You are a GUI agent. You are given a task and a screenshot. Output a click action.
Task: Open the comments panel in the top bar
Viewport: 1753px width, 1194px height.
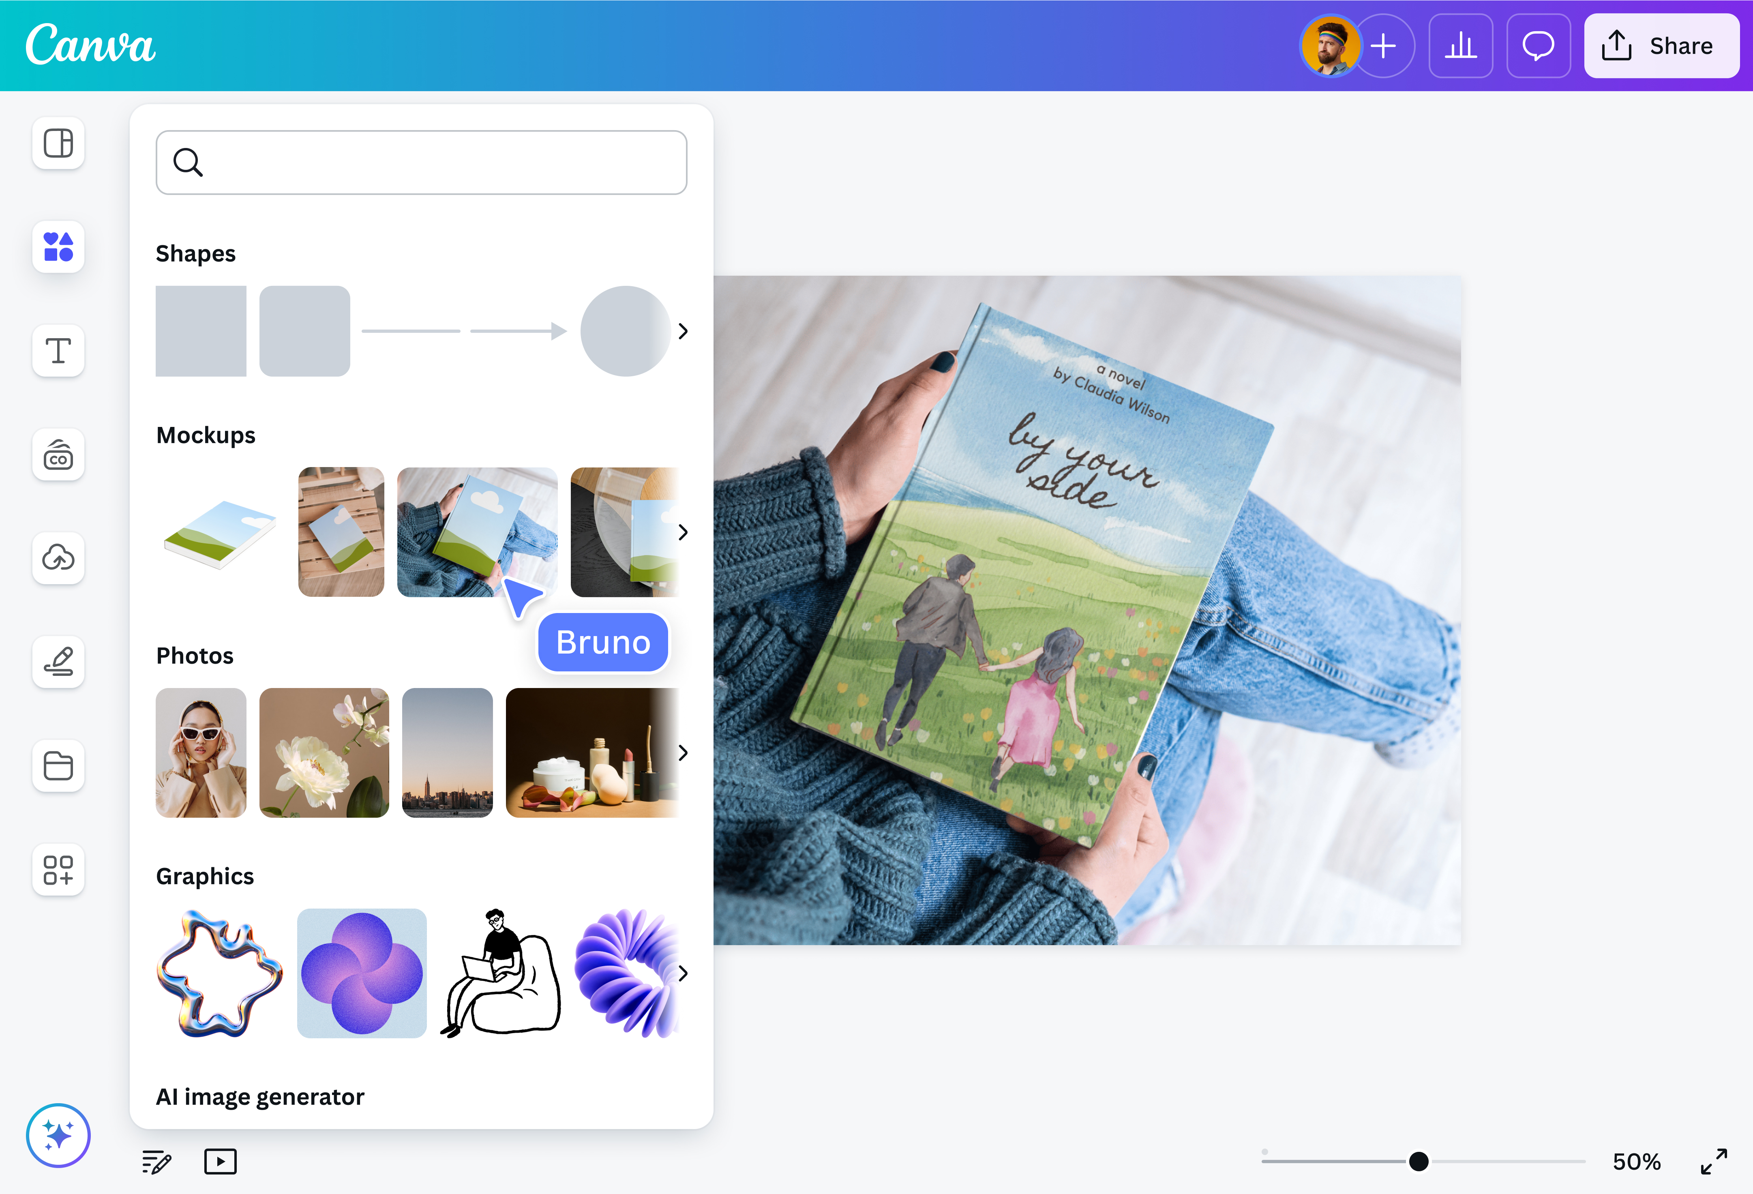click(1538, 46)
